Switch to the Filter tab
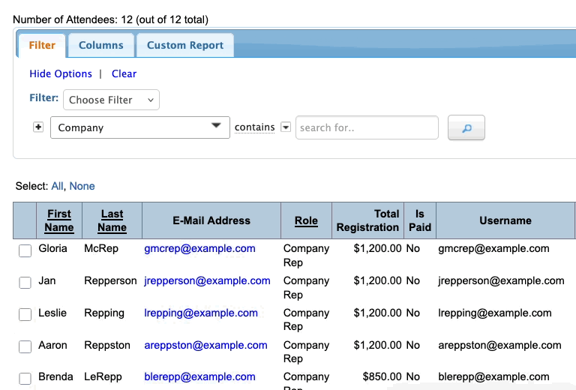 click(42, 45)
